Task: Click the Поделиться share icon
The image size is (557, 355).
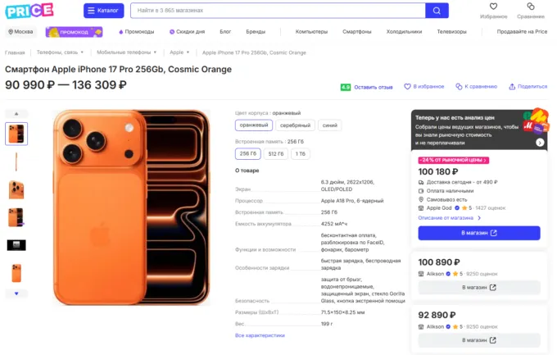Action: point(512,86)
